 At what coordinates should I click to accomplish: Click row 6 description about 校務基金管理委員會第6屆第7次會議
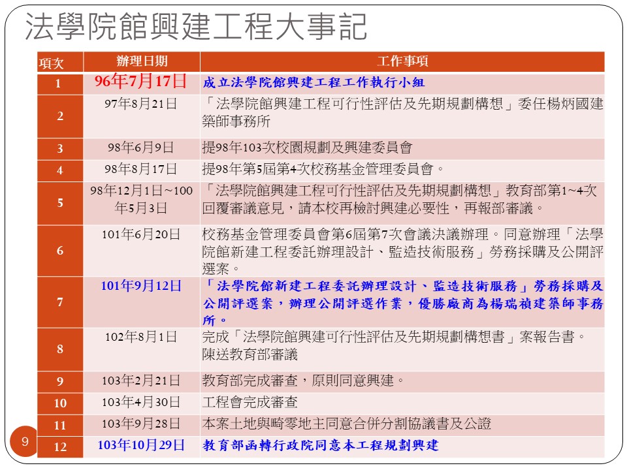[402, 251]
